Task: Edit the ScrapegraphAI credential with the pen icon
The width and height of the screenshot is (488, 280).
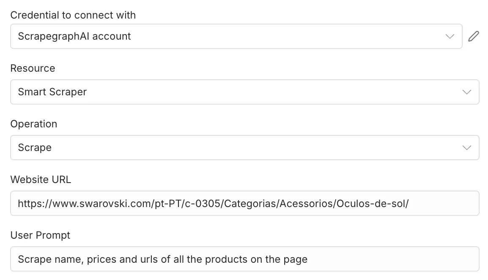Action: tap(473, 36)
